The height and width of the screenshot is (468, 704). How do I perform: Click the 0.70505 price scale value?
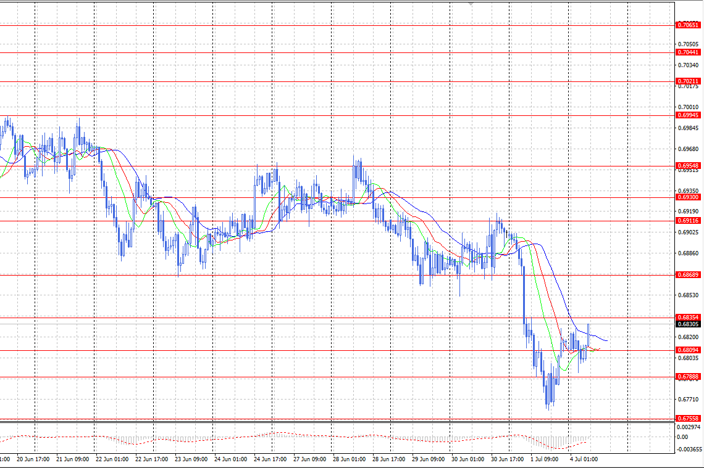(x=689, y=44)
